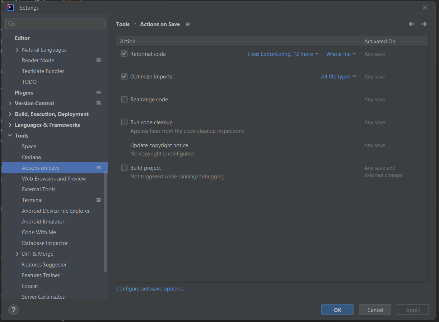Open the Whole file dropdown
This screenshot has height=322, width=439.
[341, 54]
